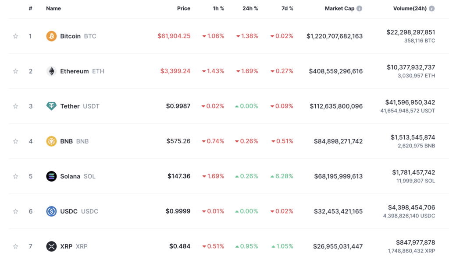Click the Ethereum ETH logo icon
The image size is (449, 259).
coord(52,71)
